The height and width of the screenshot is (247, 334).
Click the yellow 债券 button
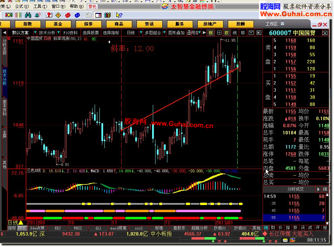tap(88, 24)
